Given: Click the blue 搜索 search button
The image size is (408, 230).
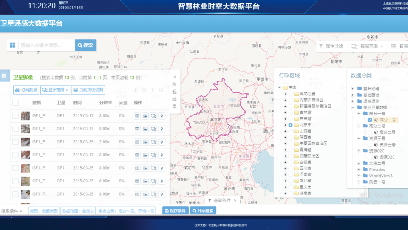Looking at the screenshot, I should pos(86,45).
